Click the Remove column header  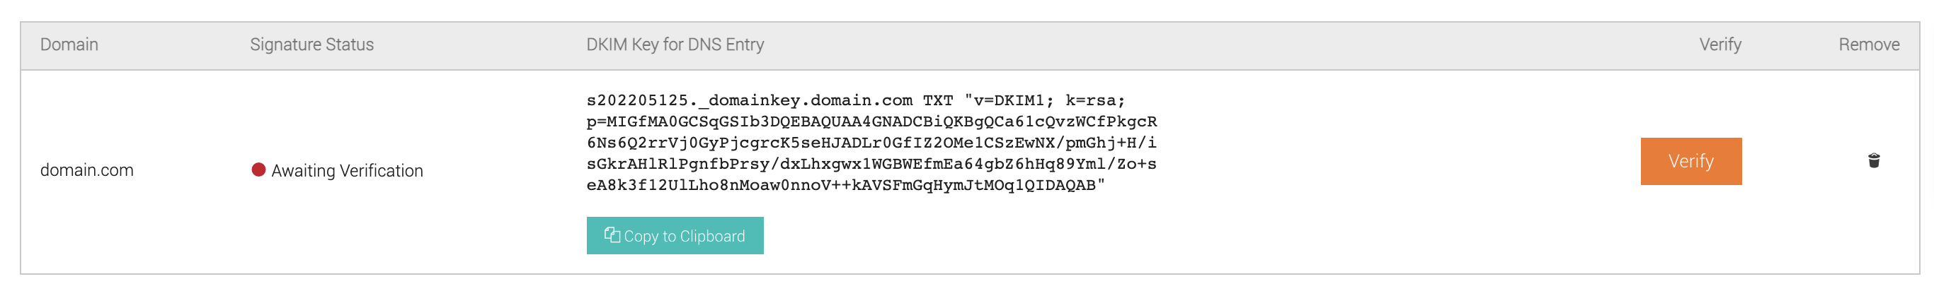tap(1869, 44)
